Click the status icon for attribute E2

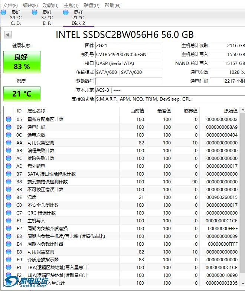[9, 228]
